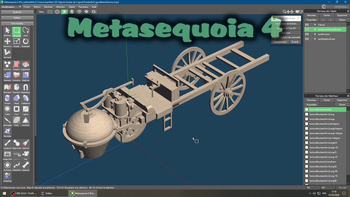Open Divers menu in Panneau des Objets
The image size is (350, 197).
(342, 20)
